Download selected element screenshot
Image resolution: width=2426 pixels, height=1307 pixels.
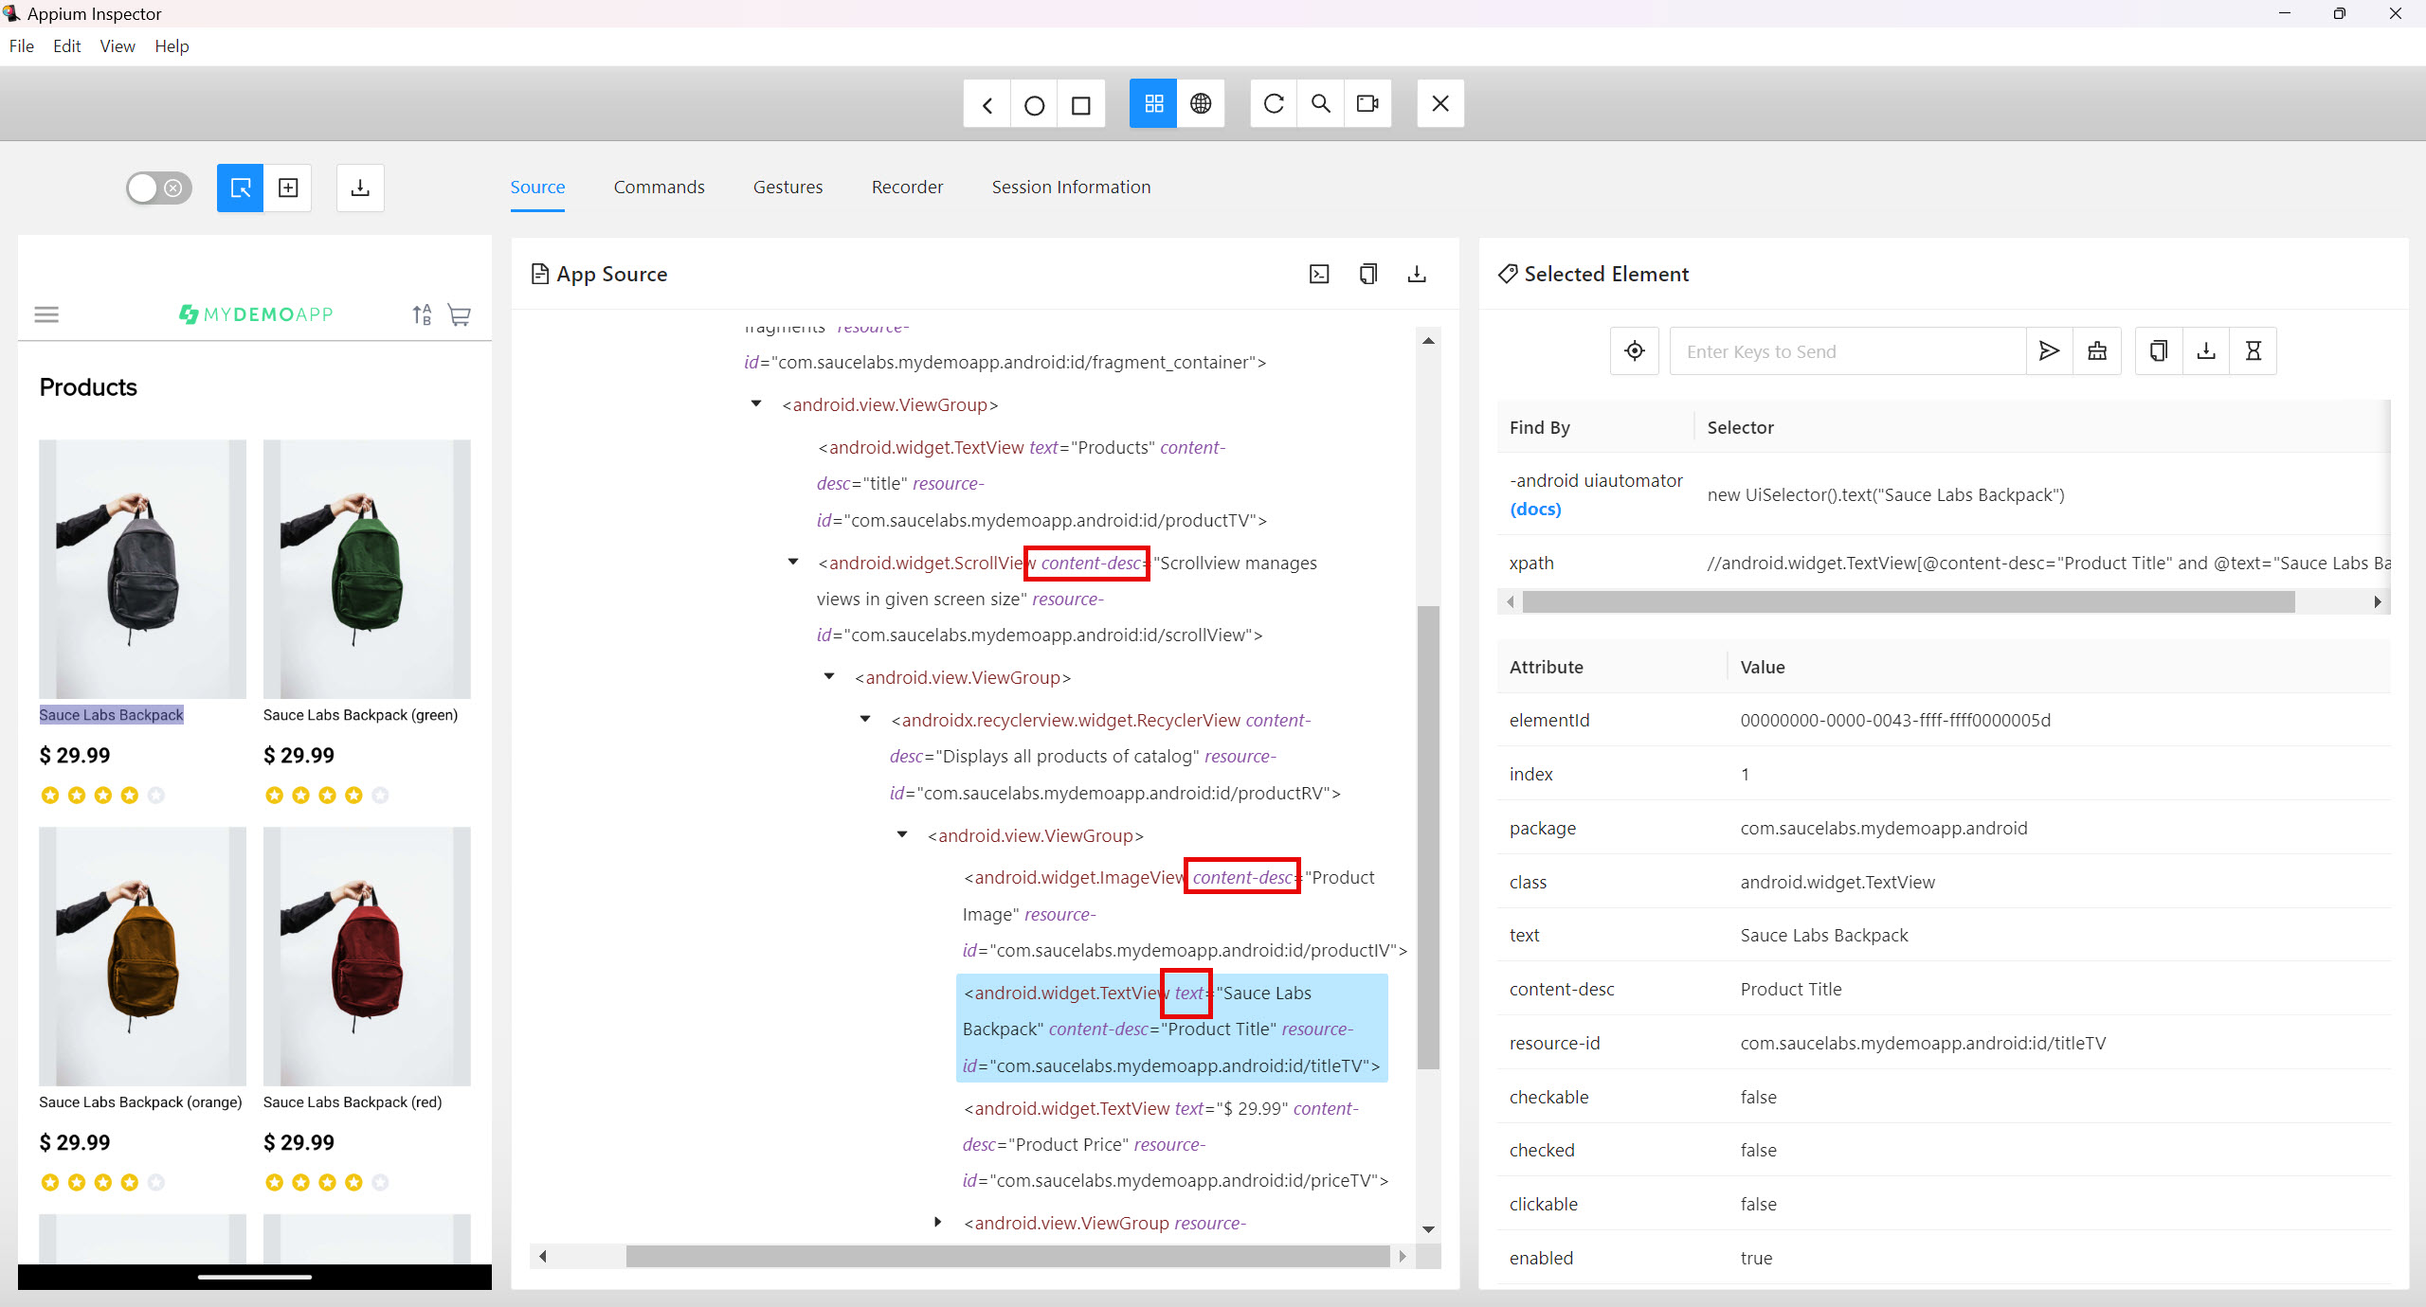point(2206,351)
